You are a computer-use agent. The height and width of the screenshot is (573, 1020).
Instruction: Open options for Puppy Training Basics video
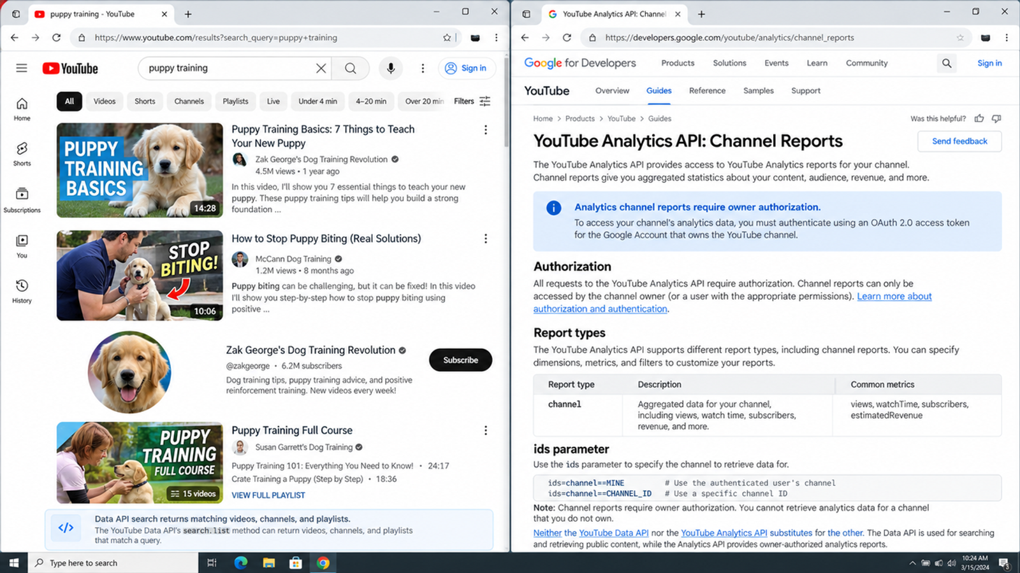point(486,130)
